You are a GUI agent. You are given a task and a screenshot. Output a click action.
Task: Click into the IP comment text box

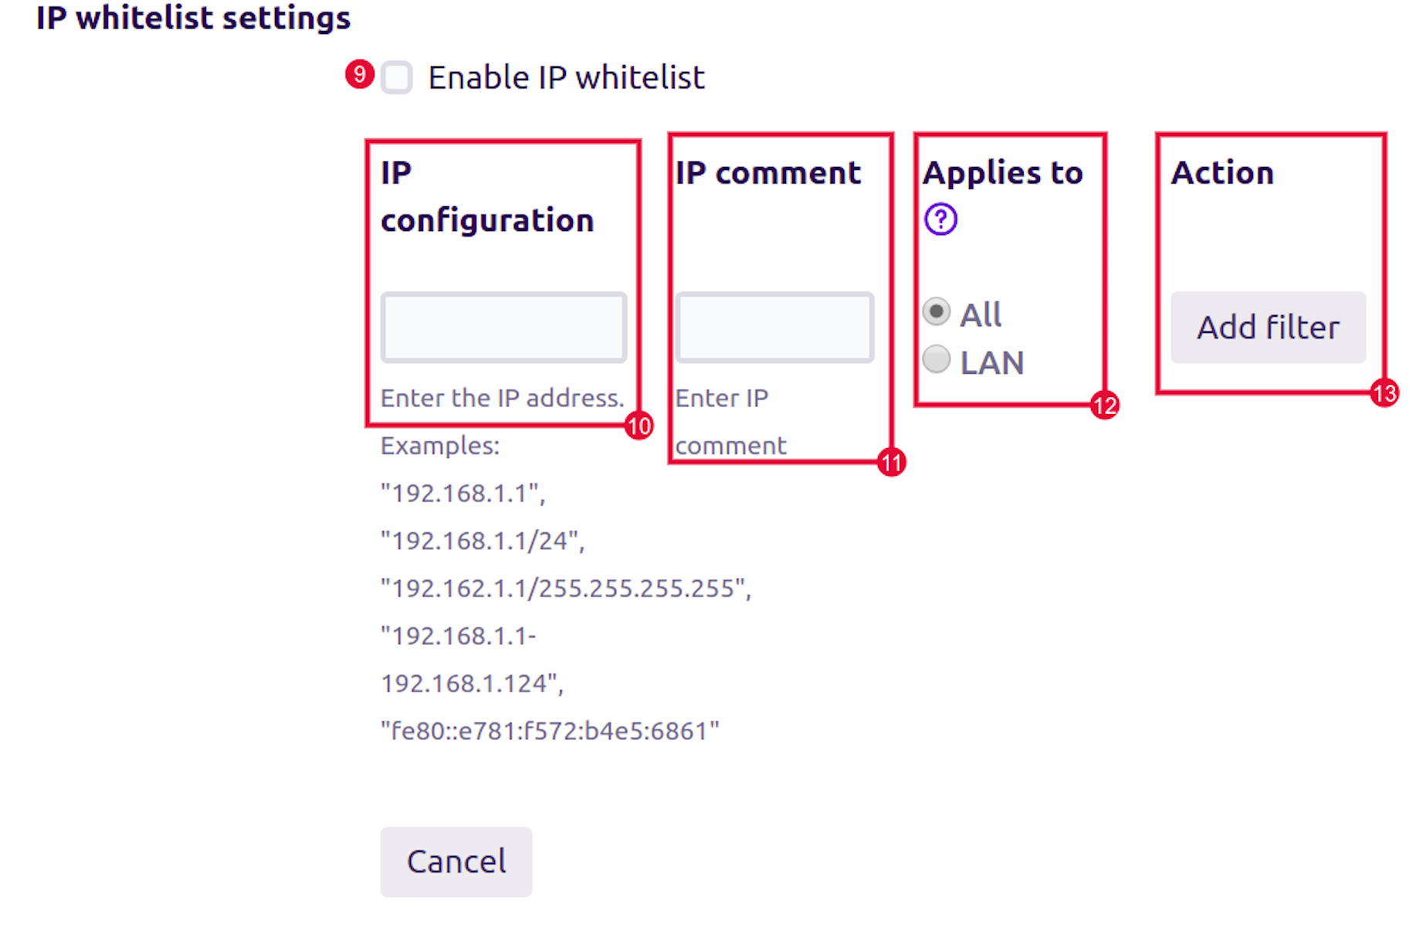[774, 328]
